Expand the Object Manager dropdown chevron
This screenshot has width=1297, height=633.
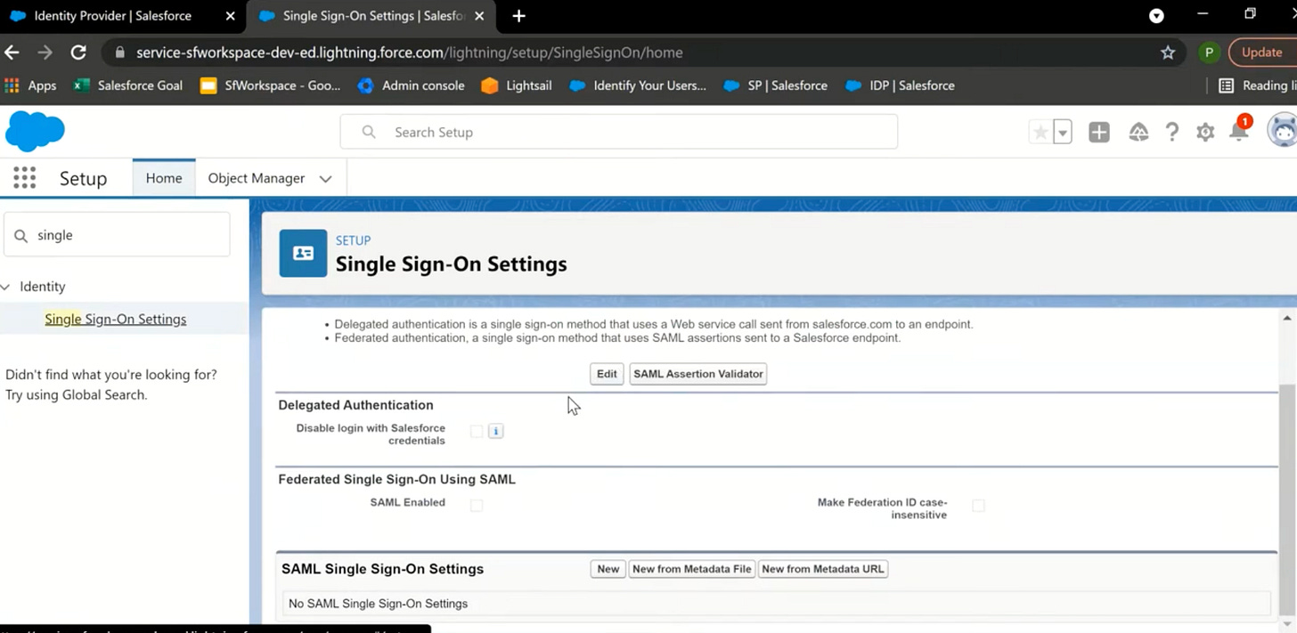click(x=326, y=179)
